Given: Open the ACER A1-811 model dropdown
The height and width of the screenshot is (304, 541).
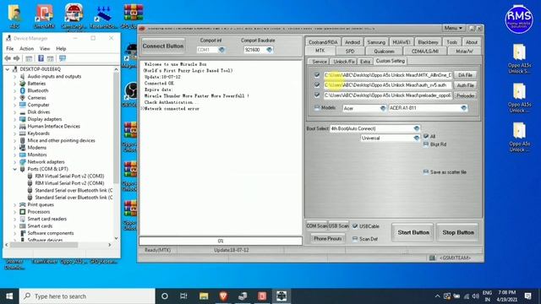Looking at the screenshot, I should point(464,108).
